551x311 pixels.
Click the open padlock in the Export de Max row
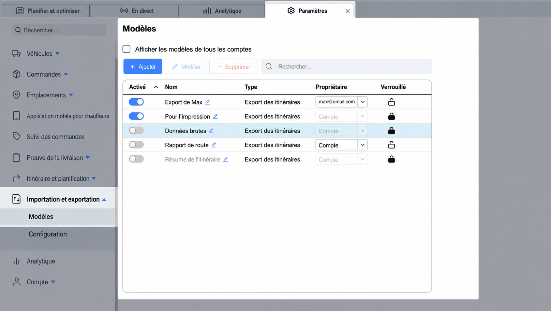pos(391,102)
